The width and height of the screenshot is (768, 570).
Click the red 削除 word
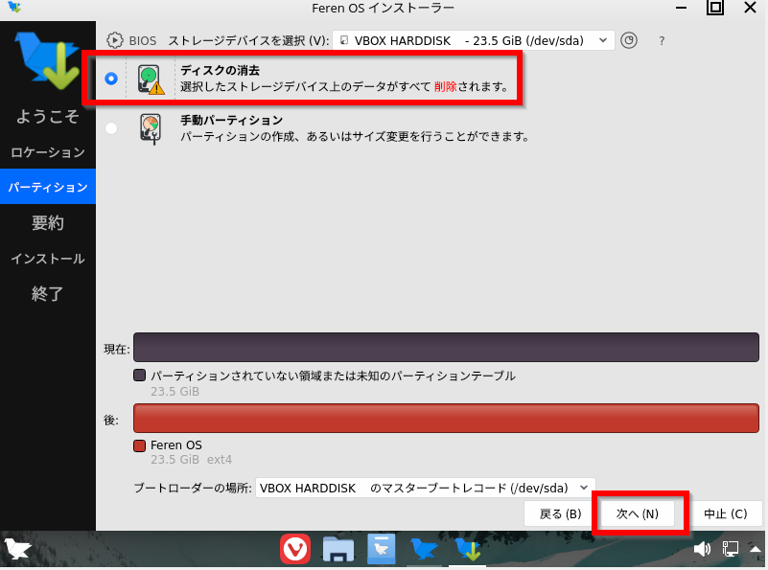(445, 86)
